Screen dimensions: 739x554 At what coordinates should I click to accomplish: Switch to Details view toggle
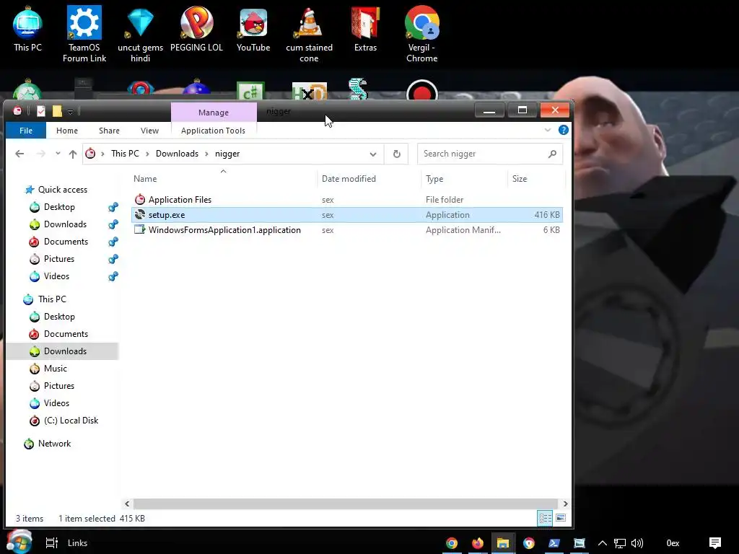point(546,518)
